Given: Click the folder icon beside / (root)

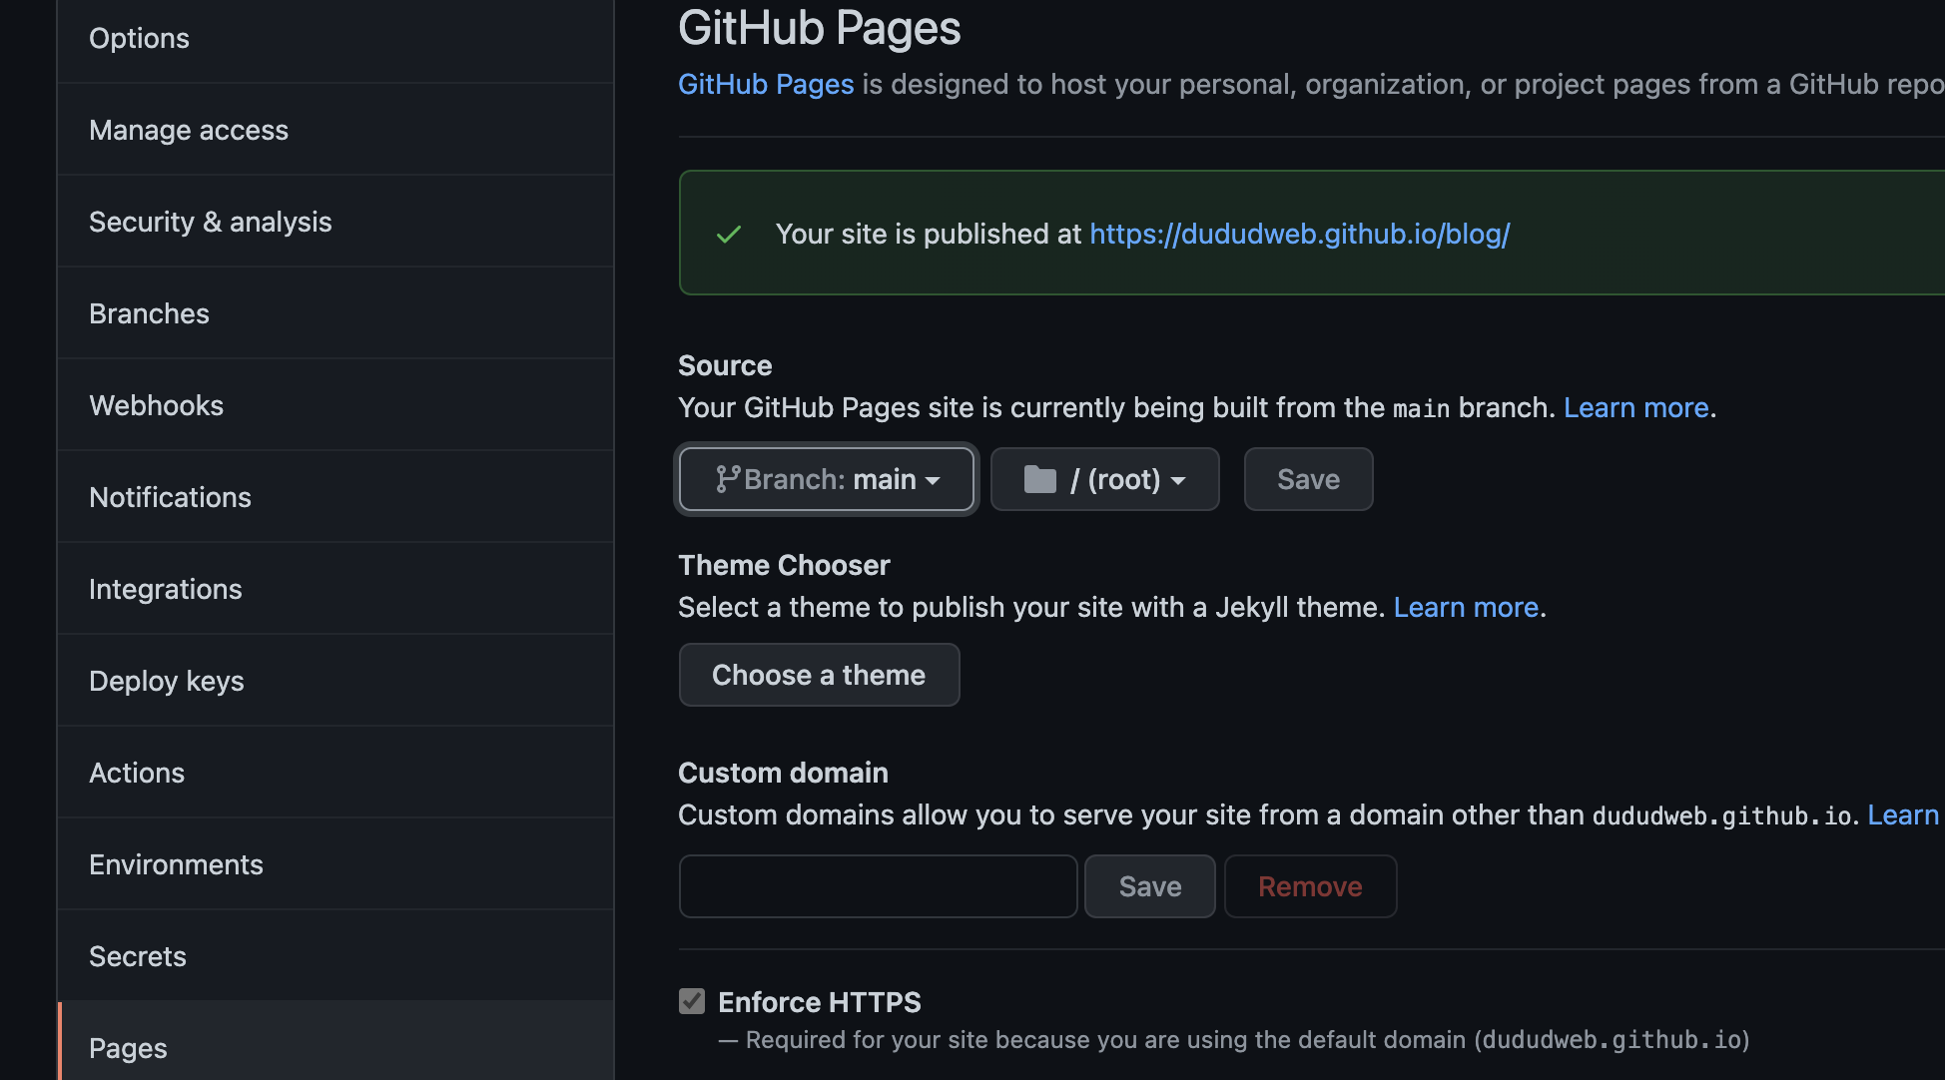Looking at the screenshot, I should pyautogui.click(x=1039, y=480).
